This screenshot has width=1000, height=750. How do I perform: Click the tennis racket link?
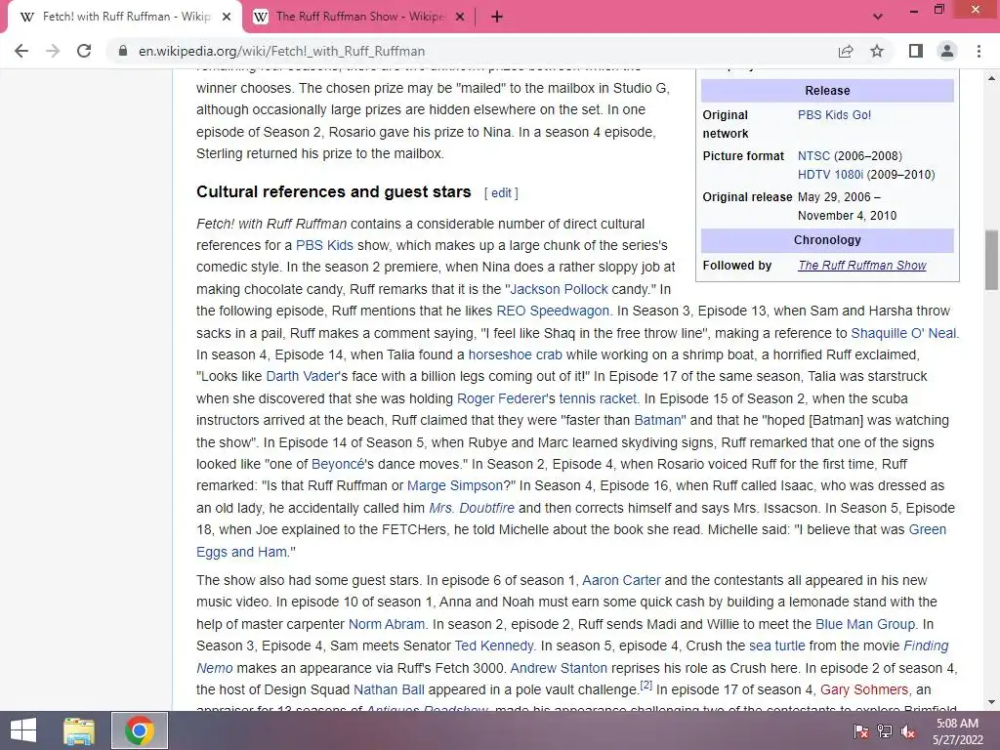coord(598,398)
